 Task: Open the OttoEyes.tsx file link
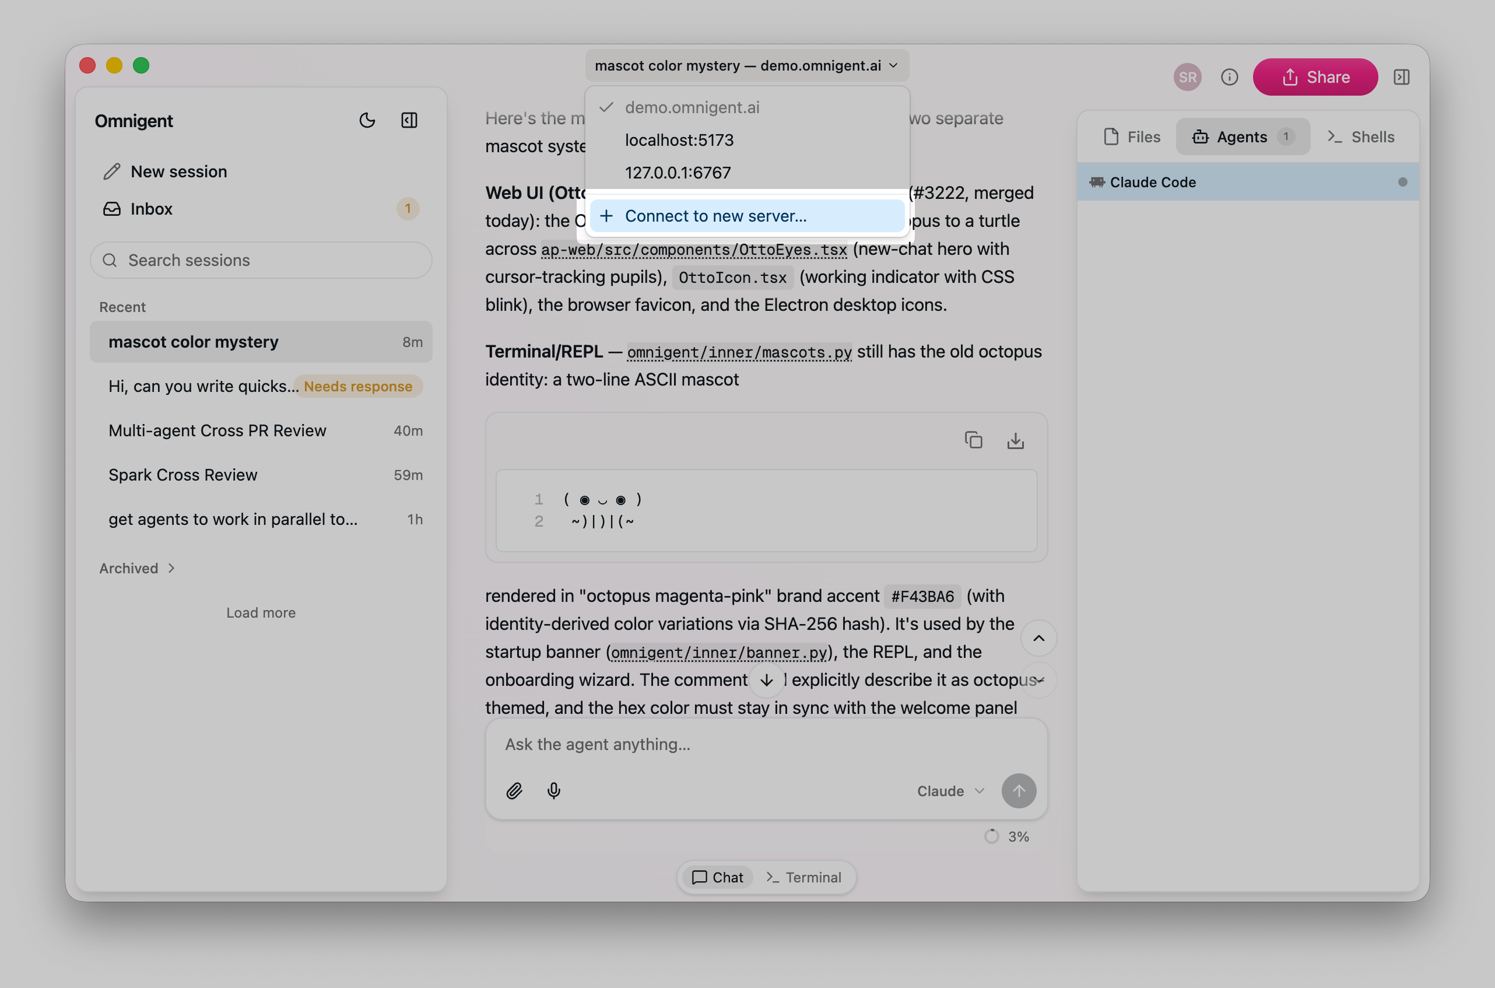(694, 250)
